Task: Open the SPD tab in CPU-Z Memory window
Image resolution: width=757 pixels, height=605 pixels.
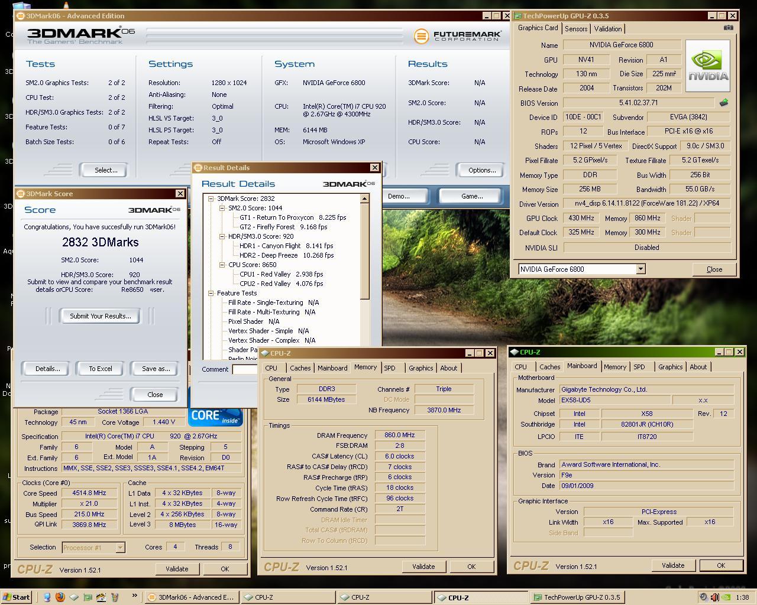Action: (390, 368)
